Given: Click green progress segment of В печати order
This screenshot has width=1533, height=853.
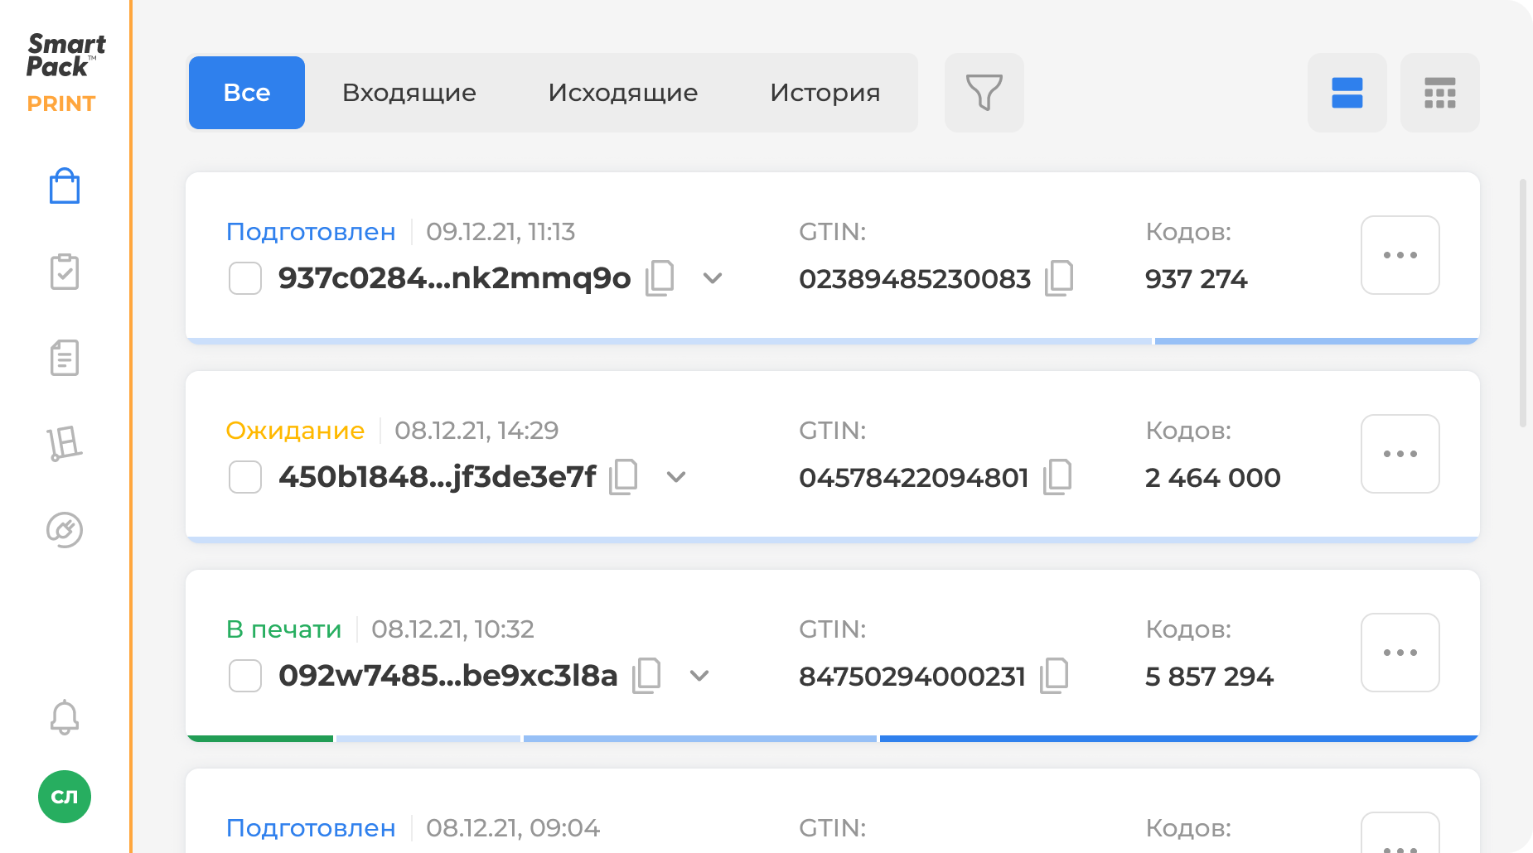Looking at the screenshot, I should click(260, 739).
